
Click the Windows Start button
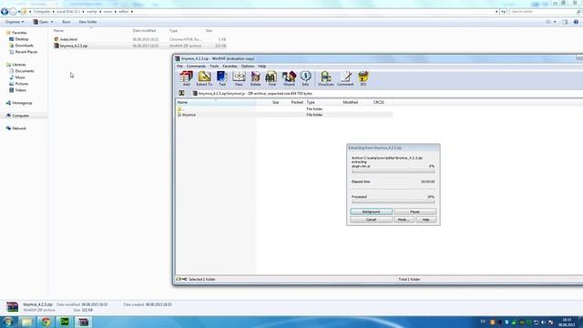tap(8, 322)
